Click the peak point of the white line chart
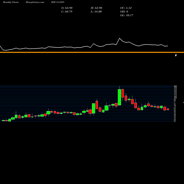The width and height of the screenshot is (184, 184). tap(120, 38)
